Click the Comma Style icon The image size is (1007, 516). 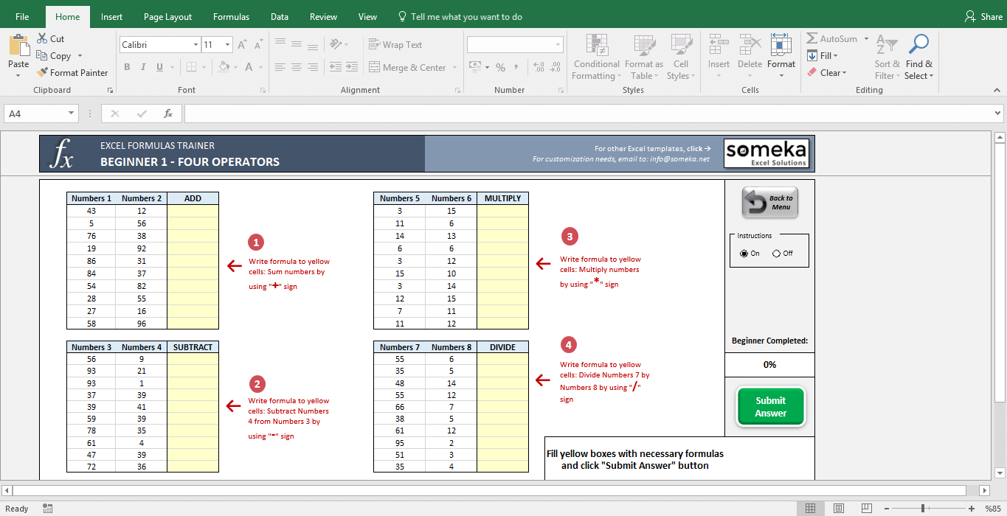pos(517,67)
